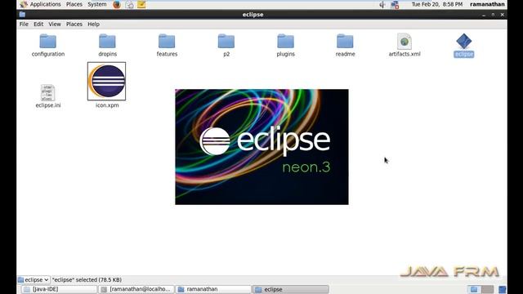Screen dimensions: 523x294
Task: Click the mail launcher icon in top panel
Action: [x=129, y=5]
